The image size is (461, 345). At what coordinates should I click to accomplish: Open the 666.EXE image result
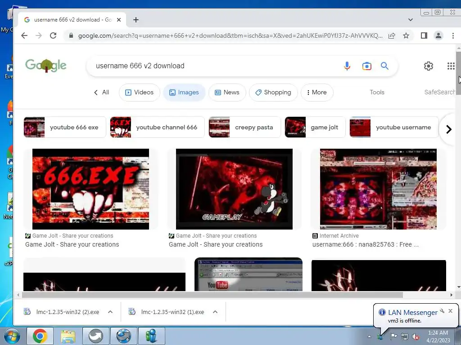pos(90,189)
